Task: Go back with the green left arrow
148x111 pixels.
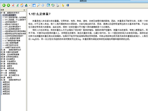Action: (x=4, y=5)
